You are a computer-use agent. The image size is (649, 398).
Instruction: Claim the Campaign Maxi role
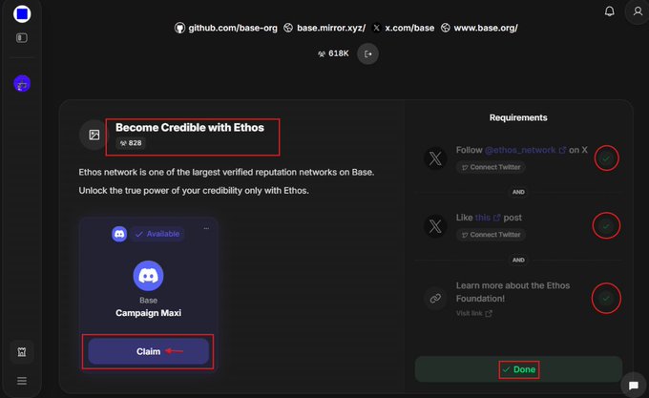coord(148,351)
